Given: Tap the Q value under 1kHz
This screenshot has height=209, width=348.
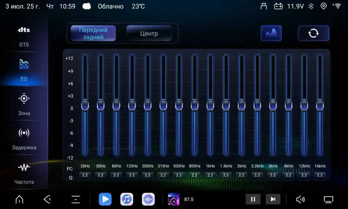Looking at the screenshot, I should point(210,175).
